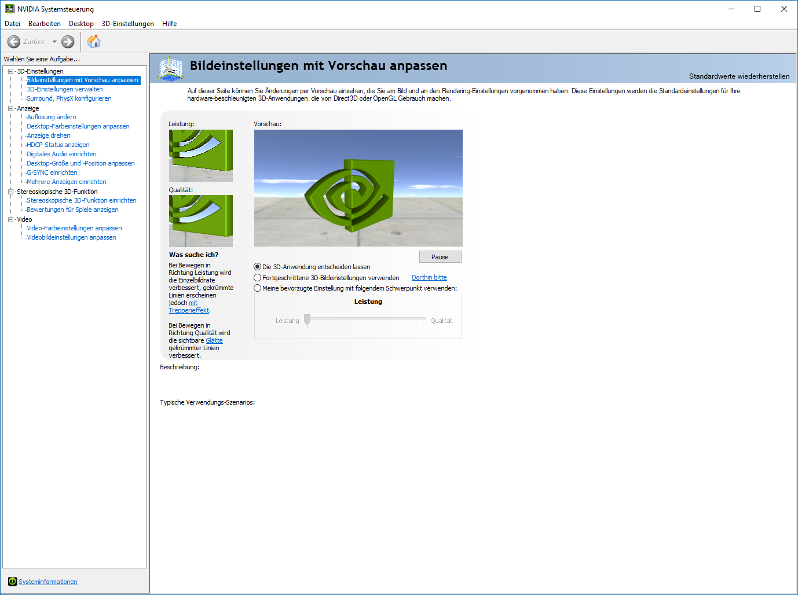Open Auflösung ändern
798x595 pixels.
click(x=52, y=117)
